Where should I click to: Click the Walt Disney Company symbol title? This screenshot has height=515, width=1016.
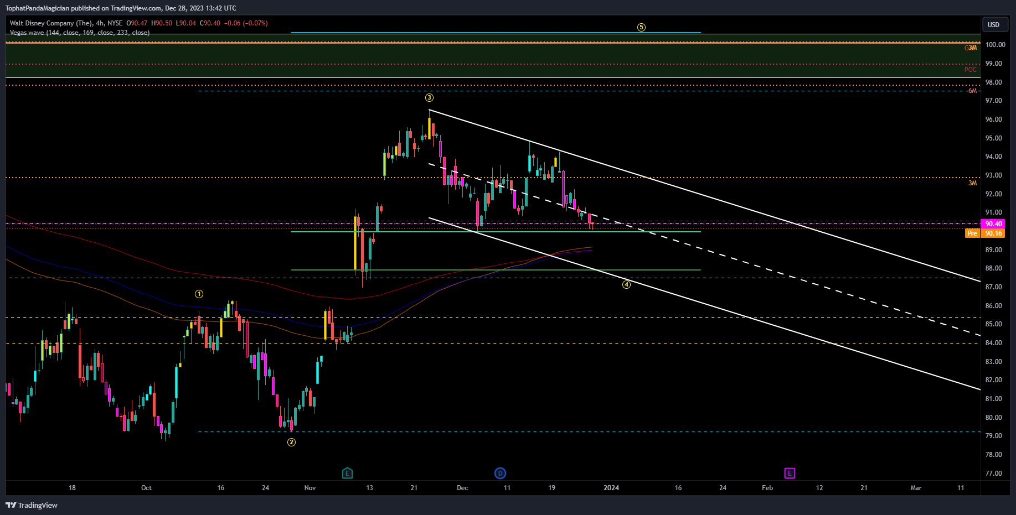pos(50,23)
